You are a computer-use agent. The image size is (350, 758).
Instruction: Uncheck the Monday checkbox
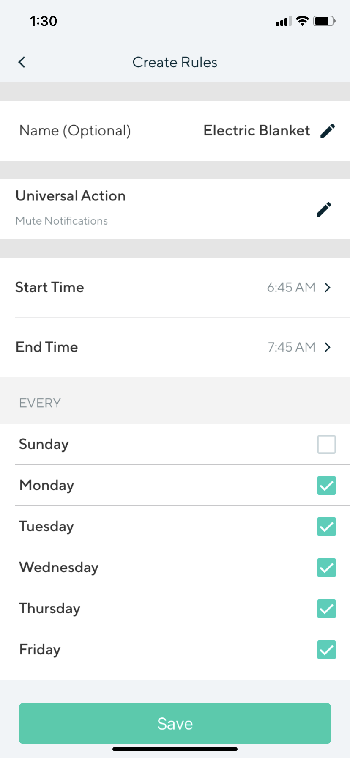tap(326, 485)
